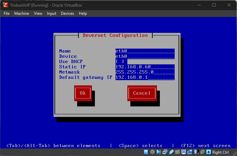Minimize the VirtualBox window
The width and height of the screenshot is (237, 156).
199,5
